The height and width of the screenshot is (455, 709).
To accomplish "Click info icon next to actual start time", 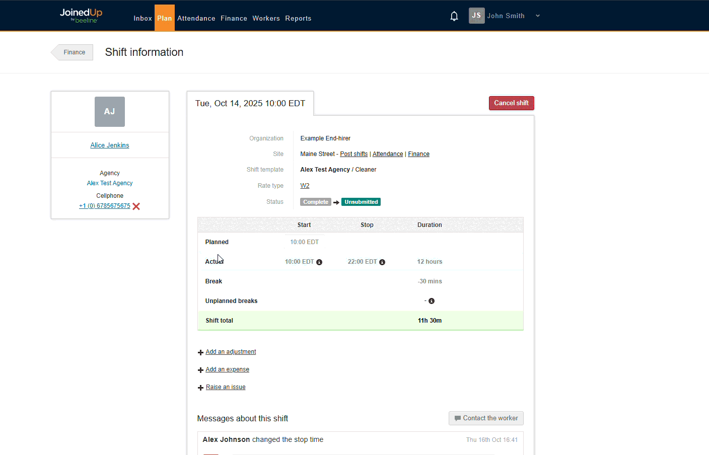I will click(x=319, y=262).
